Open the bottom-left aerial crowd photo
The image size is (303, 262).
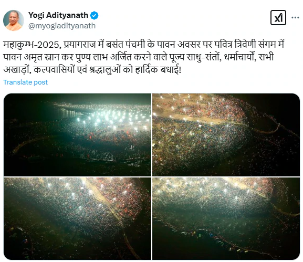(x=77, y=218)
